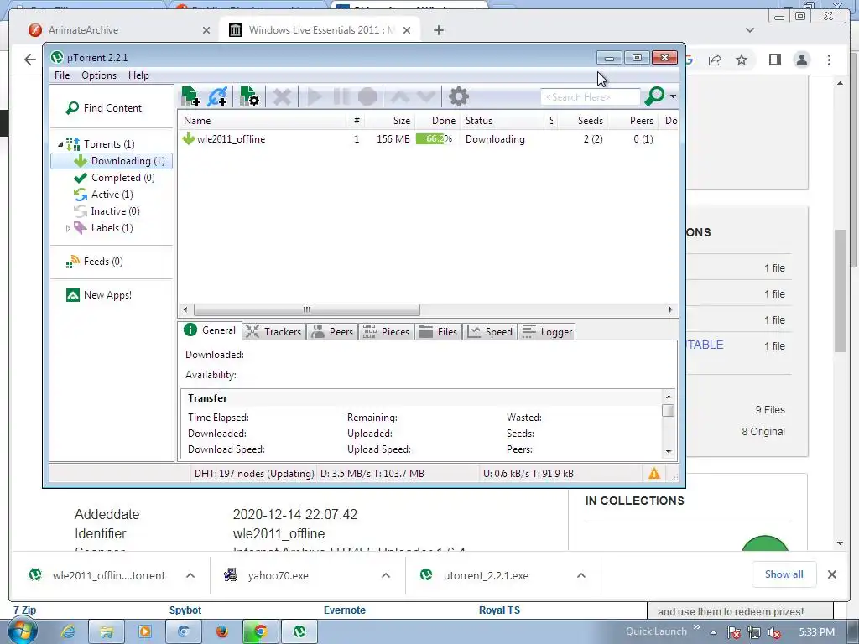Click Move Up Queue arrow icon
859x644 pixels.
coord(400,97)
